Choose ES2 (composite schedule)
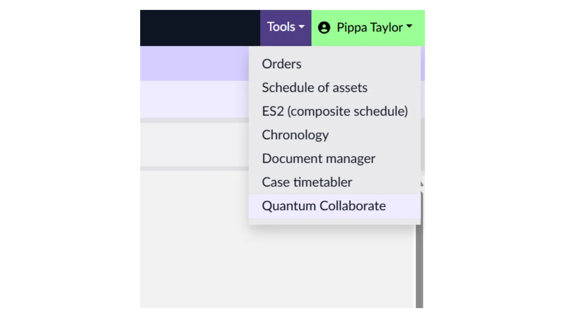Viewport: 565px width, 318px height. 334,111
